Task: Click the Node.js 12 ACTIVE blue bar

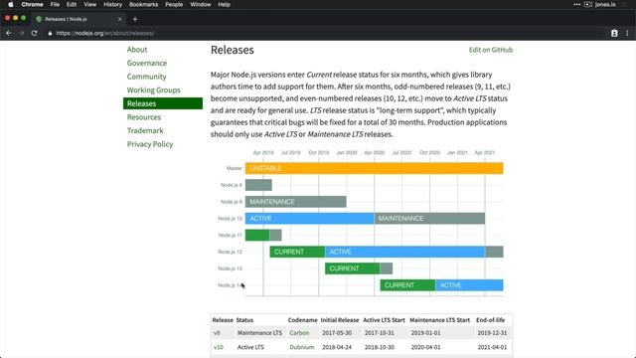Action: pos(404,252)
